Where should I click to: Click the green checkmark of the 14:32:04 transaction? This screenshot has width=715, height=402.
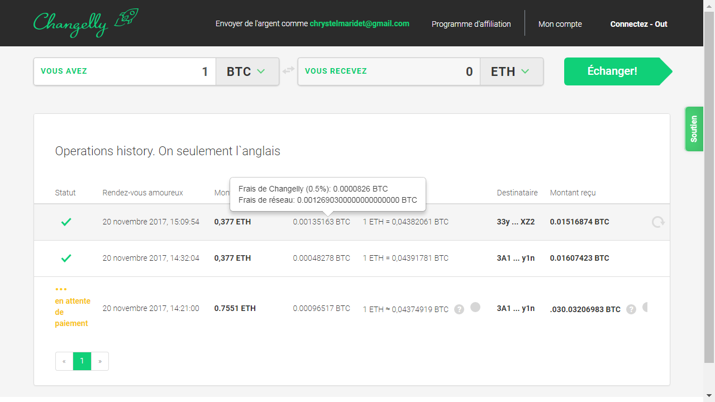tap(66, 259)
